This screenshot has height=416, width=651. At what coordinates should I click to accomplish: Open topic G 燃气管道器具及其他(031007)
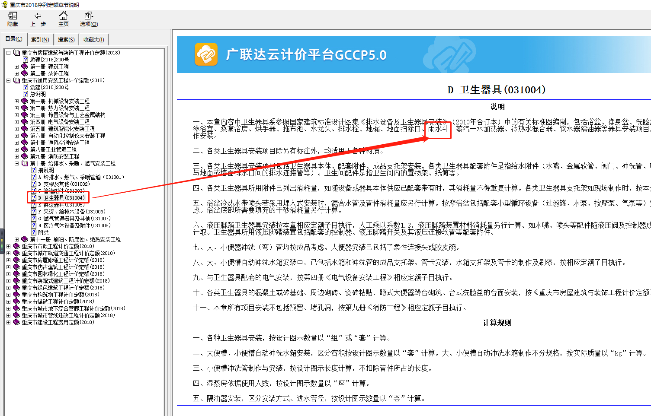[74, 219]
